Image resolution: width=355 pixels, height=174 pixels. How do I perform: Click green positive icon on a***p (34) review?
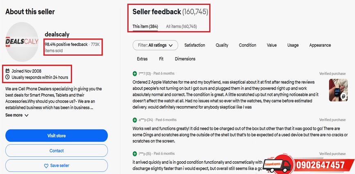click(x=135, y=120)
